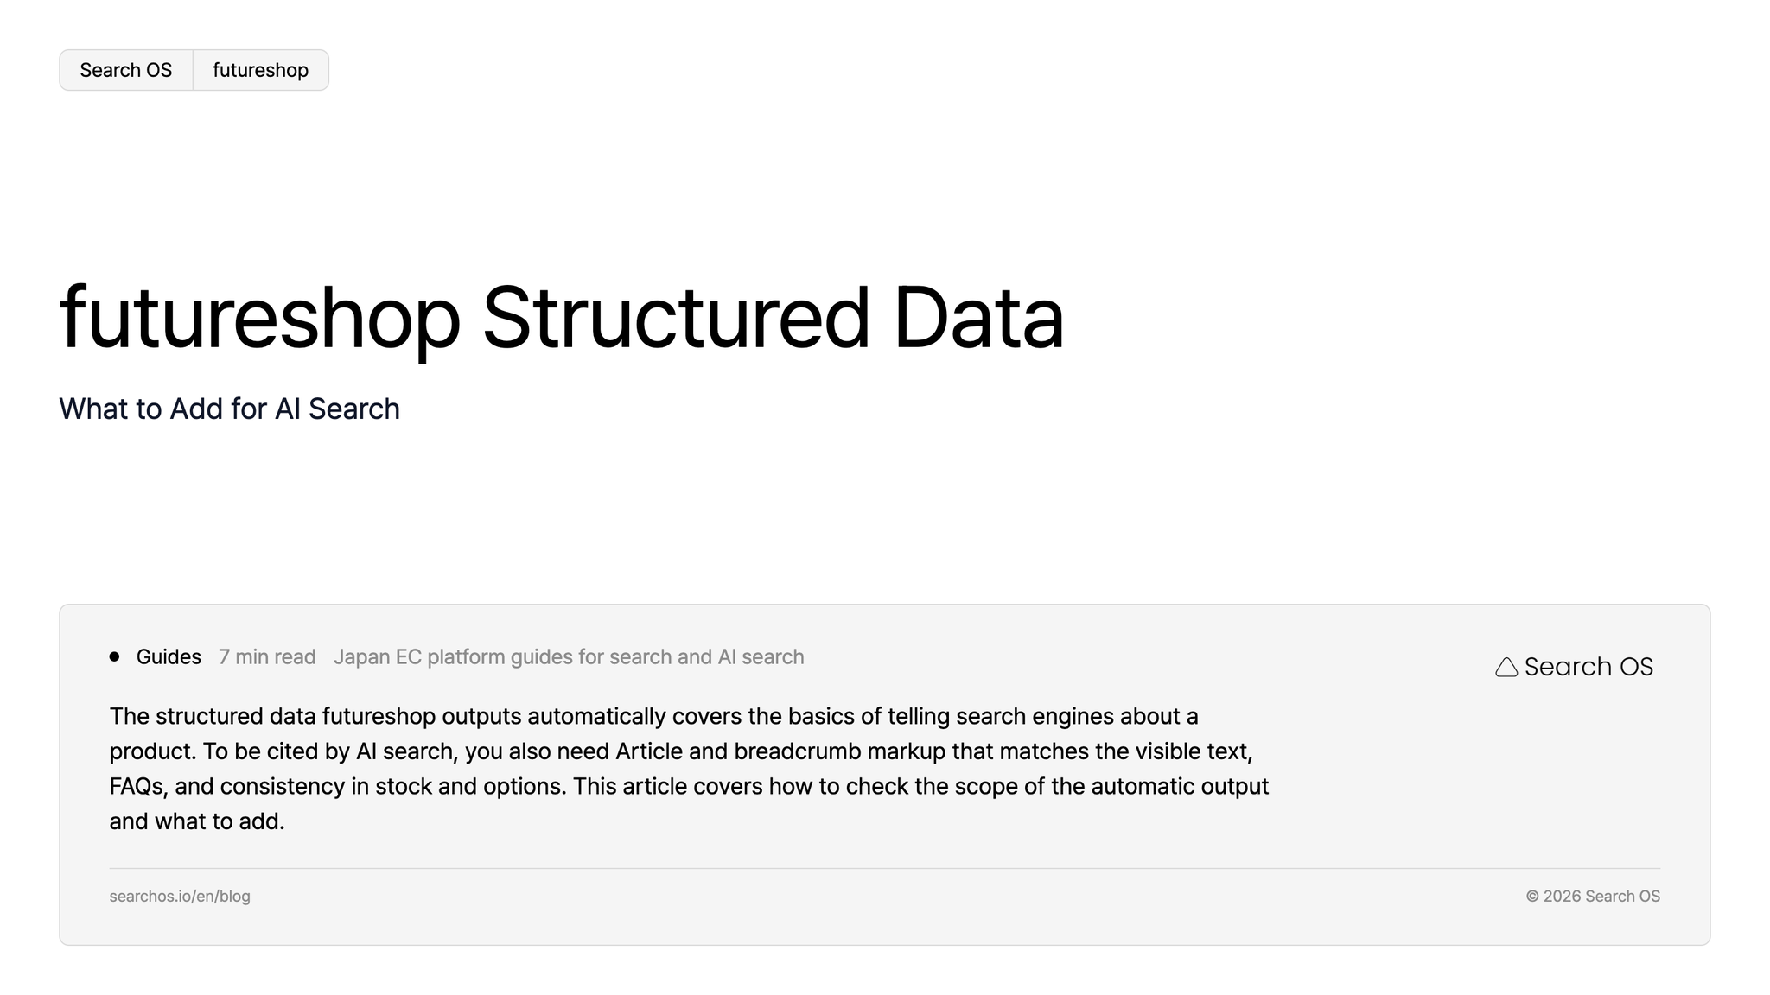This screenshot has width=1770, height=995.
Task: Click the Search OS triangle logo icon
Action: [x=1506, y=667]
